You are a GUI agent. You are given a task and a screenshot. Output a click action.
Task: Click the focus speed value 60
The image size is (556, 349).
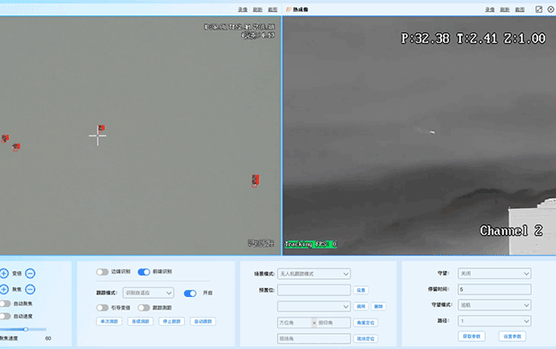[x=48, y=338]
